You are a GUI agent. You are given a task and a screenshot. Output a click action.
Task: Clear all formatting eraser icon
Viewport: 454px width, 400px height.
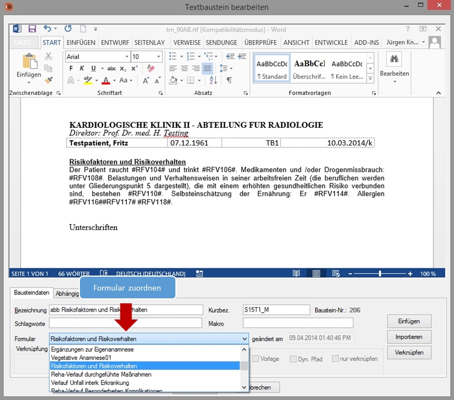(150, 68)
